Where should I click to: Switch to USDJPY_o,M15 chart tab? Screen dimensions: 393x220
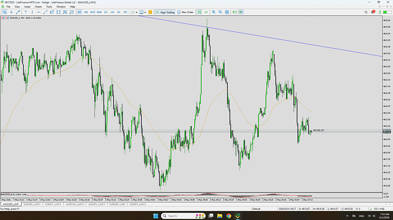click(138, 204)
